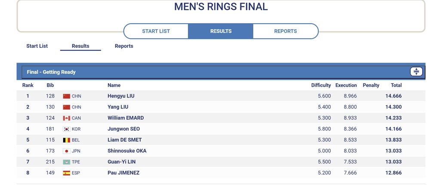Open athlete William EMARD's name link
Image resolution: width=430 pixels, height=185 pixels.
(126, 118)
